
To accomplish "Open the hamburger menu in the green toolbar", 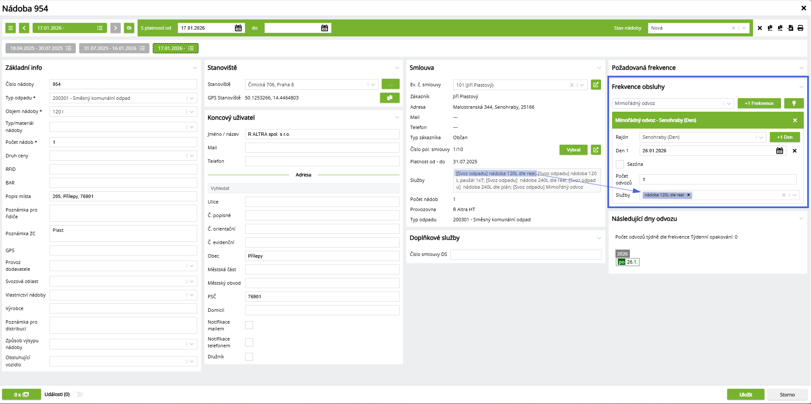I will tap(11, 28).
